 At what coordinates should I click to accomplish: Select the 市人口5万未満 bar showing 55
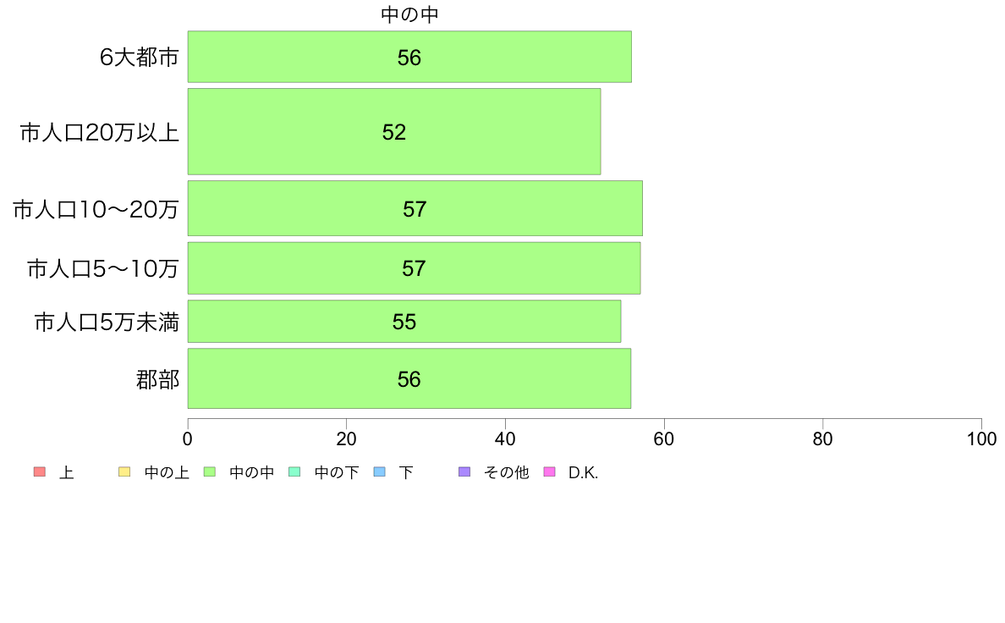(404, 322)
